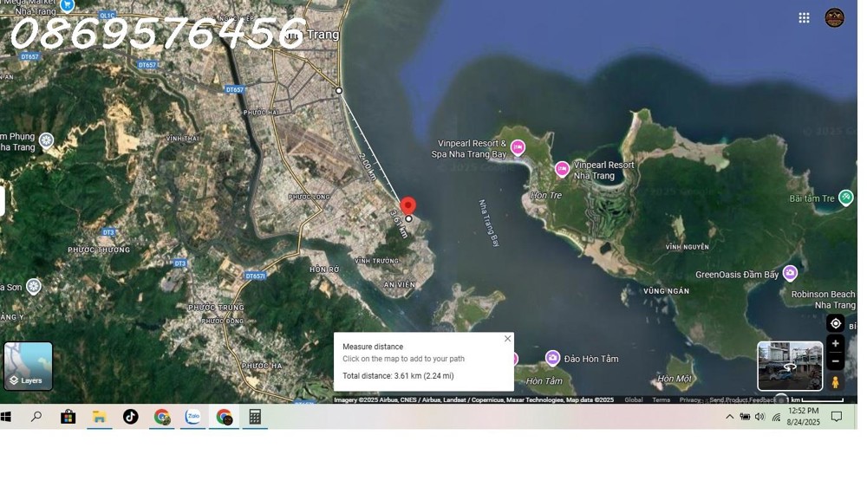Open the clock showing 12:52 PM
The height and width of the screenshot is (487, 867).
click(x=804, y=416)
